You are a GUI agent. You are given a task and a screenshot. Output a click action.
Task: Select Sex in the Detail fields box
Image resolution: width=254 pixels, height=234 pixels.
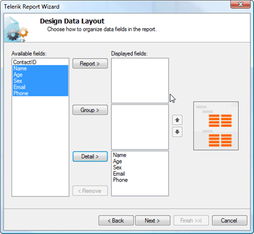pos(140,168)
